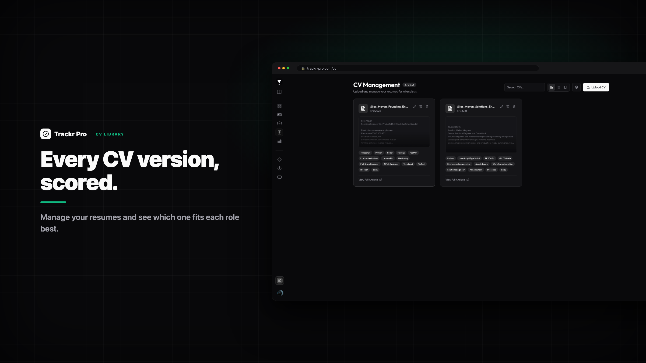Viewport: 646px width, 363px height.
Task: Click the cube icon near sidebar bottom
Action: pyautogui.click(x=280, y=280)
